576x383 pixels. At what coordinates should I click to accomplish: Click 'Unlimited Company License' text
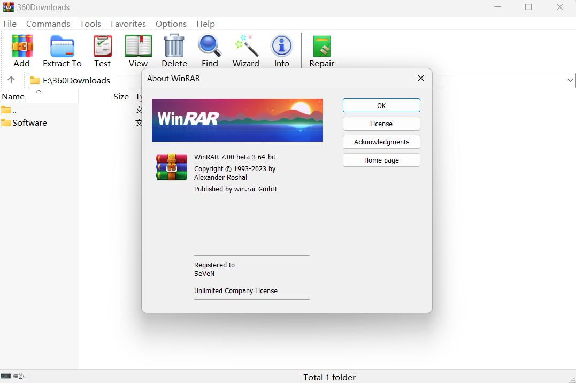point(236,291)
